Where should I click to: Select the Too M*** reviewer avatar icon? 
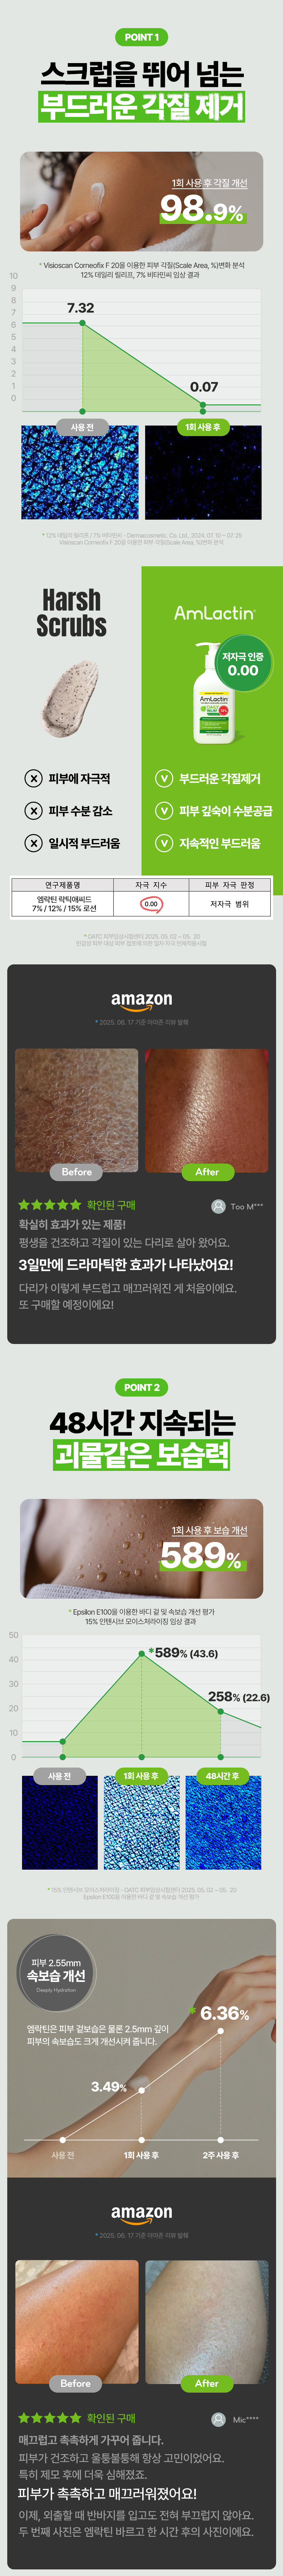[218, 1206]
